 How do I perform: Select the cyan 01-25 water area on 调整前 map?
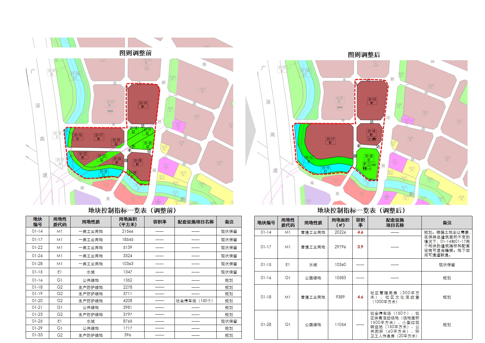click(x=104, y=173)
